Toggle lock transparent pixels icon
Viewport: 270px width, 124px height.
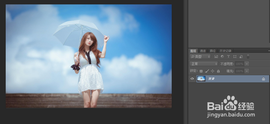pyautogui.click(x=201, y=71)
